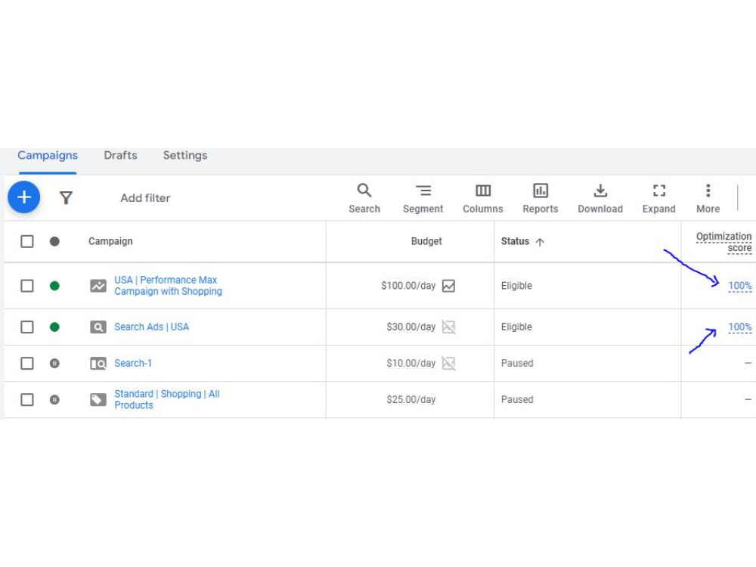
Task: Open the Search-1 campaign link
Action: (x=133, y=363)
